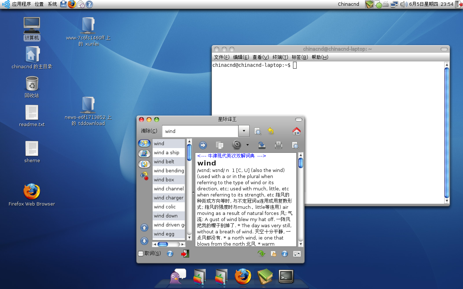Click the window layout icon at bottom right
Screen dimensions: 463x289
[297, 254]
